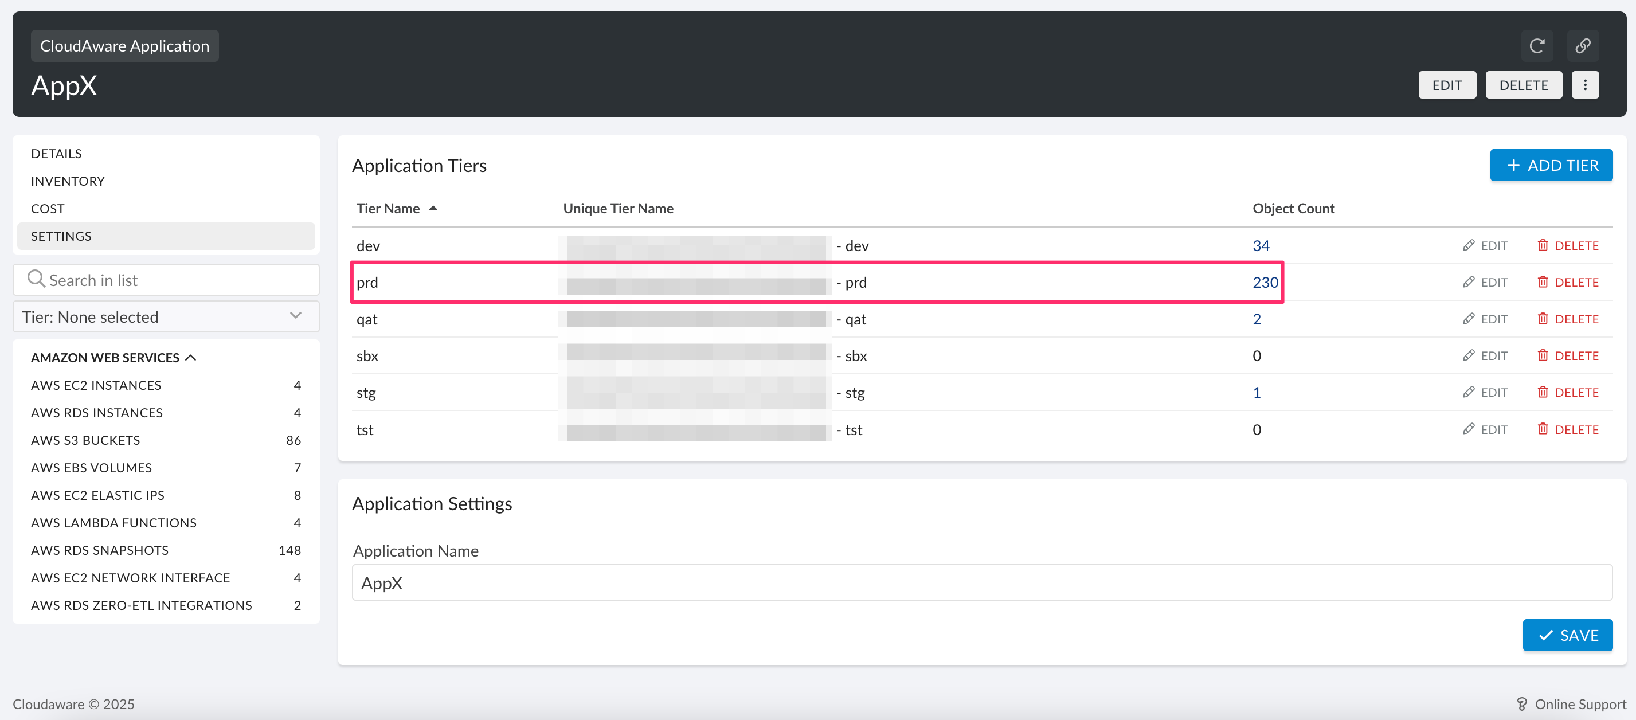
Task: Click the search magnifier in the sidebar
Action: click(x=36, y=279)
